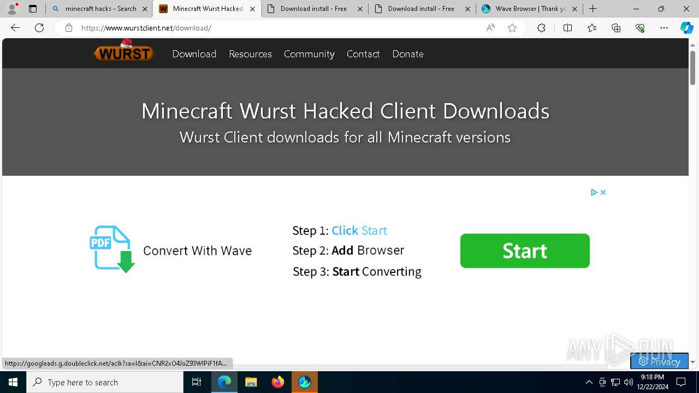This screenshot has width=699, height=393.
Task: Click the PDF convert icon in the ad
Action: pyautogui.click(x=112, y=249)
